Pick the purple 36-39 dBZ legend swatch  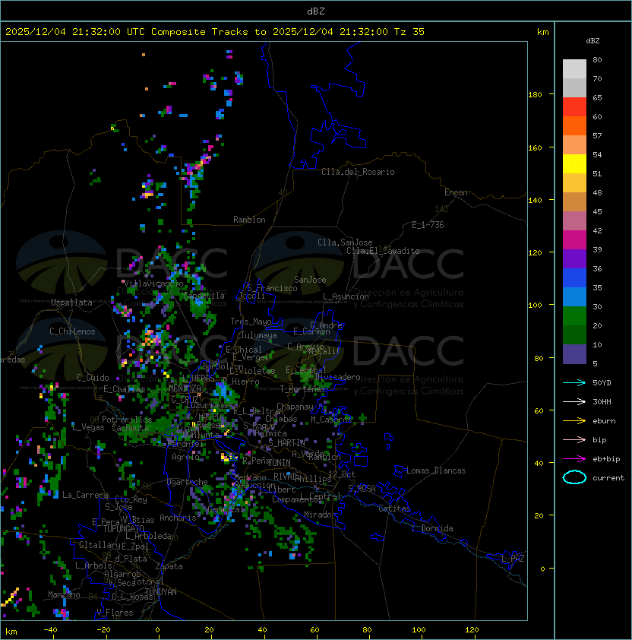(x=574, y=258)
